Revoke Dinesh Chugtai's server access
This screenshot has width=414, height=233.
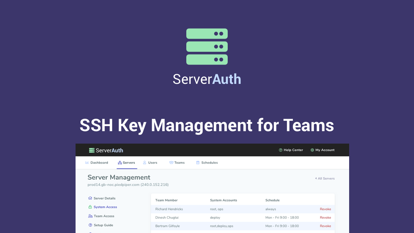(325, 217)
